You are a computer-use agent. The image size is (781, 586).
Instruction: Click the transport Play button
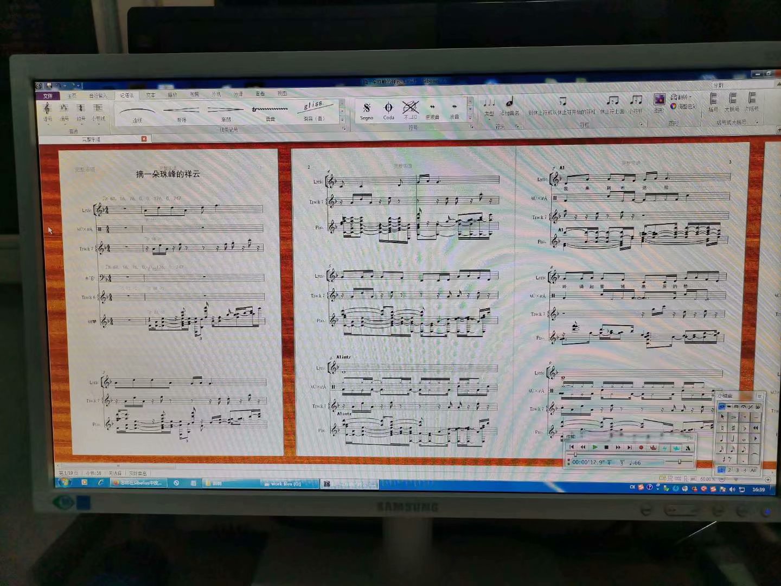[x=595, y=447]
